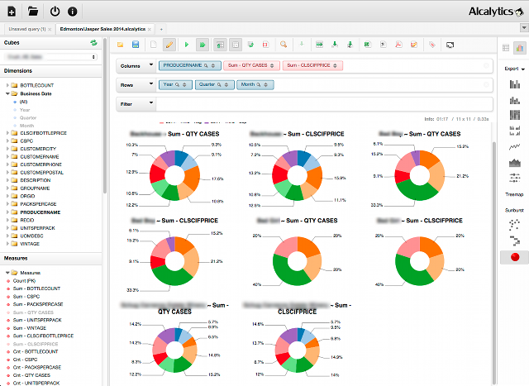Screen dimensions: 529x386
Task: Select Sum - BOTTLECOUNT measure
Action: 36,288
